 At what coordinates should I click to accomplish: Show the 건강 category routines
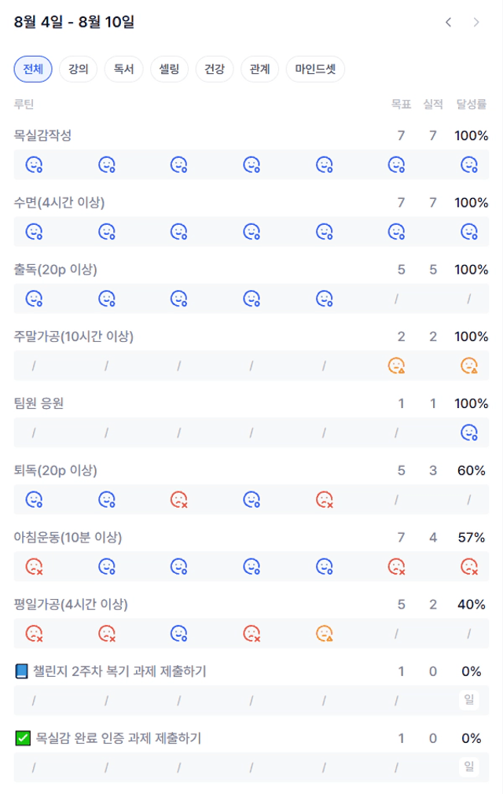point(215,69)
